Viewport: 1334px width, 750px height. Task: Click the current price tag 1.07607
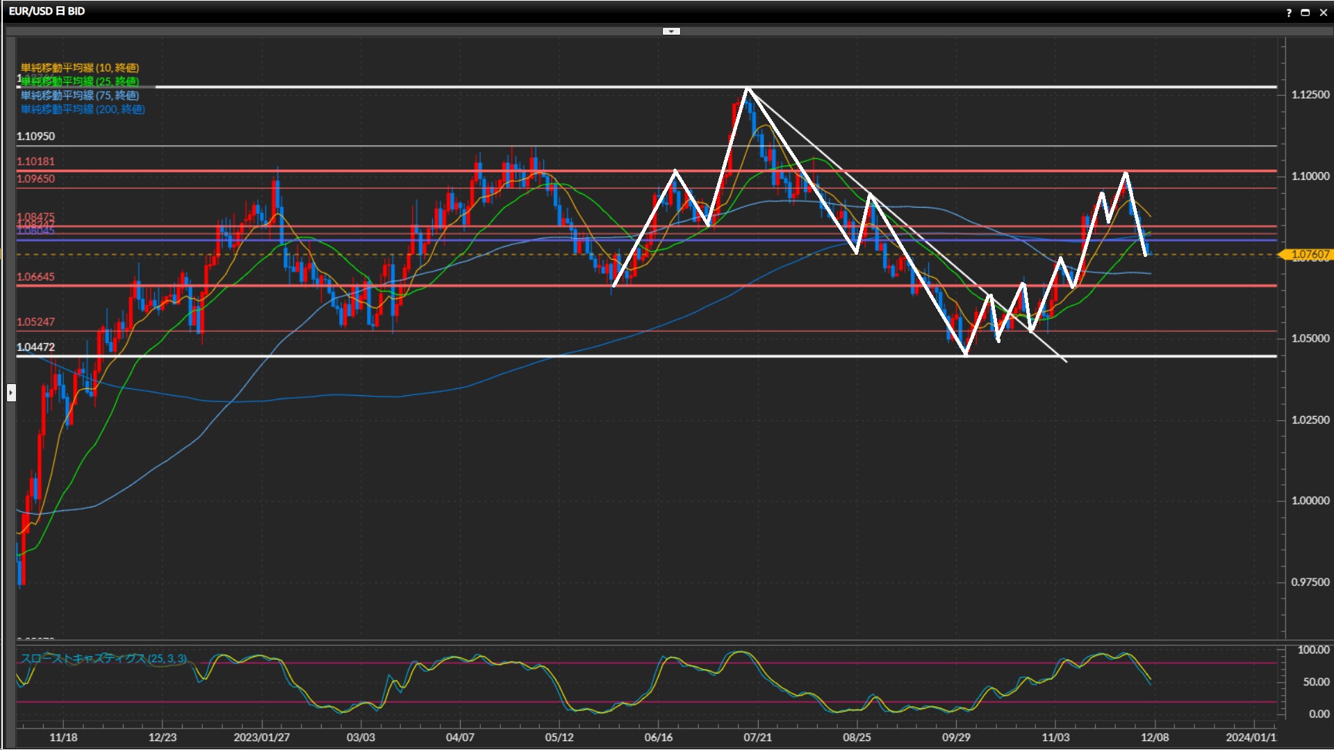pos(1309,255)
